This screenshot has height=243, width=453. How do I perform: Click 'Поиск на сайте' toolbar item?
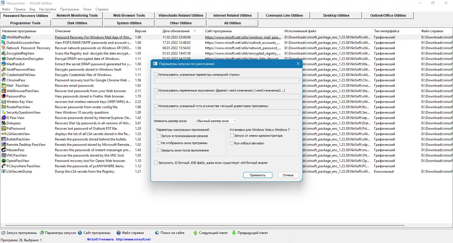coord(170,233)
